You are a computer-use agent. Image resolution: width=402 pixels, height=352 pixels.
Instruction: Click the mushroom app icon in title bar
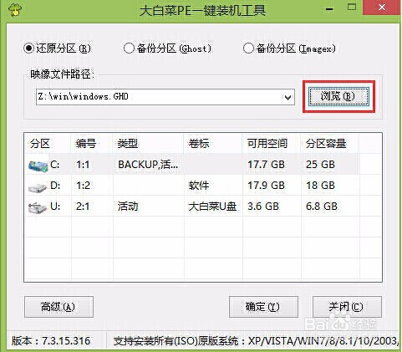click(15, 9)
